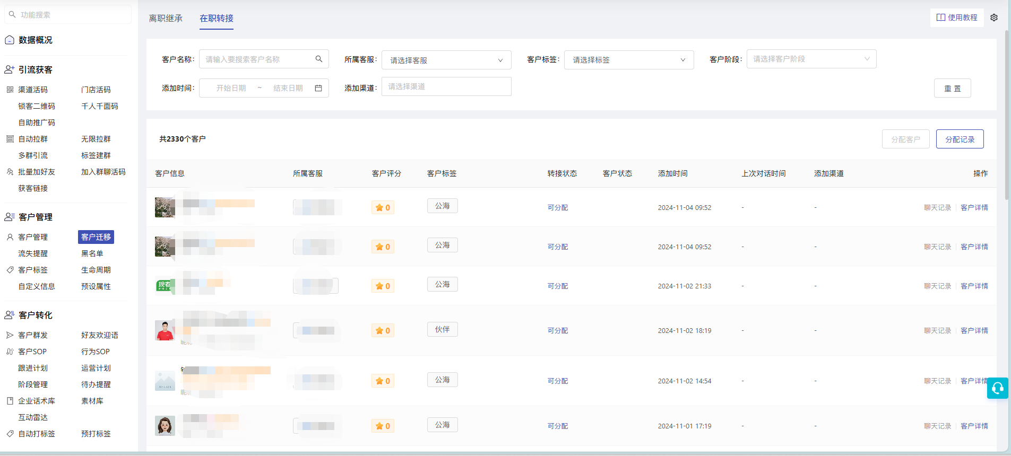Click the 伙伴 tag in 18:19 row
Viewport: 1011px width, 456px height.
point(443,329)
